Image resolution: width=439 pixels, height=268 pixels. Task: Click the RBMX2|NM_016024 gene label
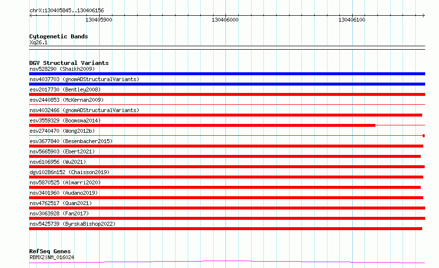(x=52, y=257)
